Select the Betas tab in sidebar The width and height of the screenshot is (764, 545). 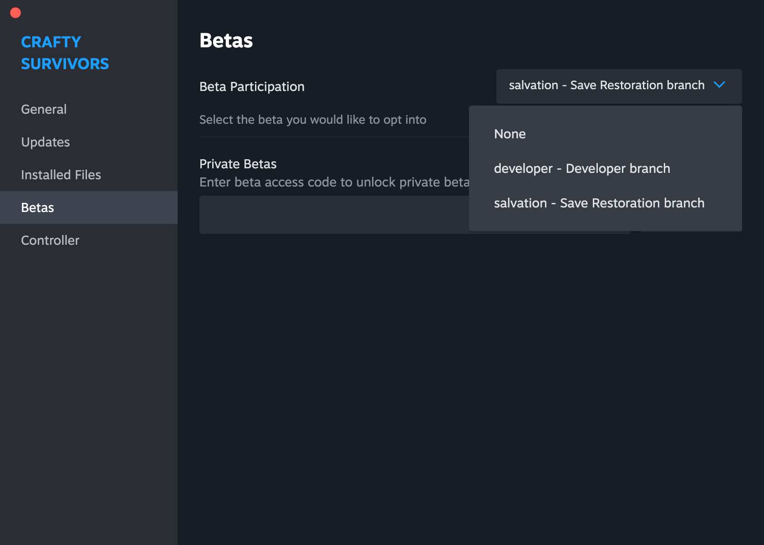pyautogui.click(x=89, y=207)
